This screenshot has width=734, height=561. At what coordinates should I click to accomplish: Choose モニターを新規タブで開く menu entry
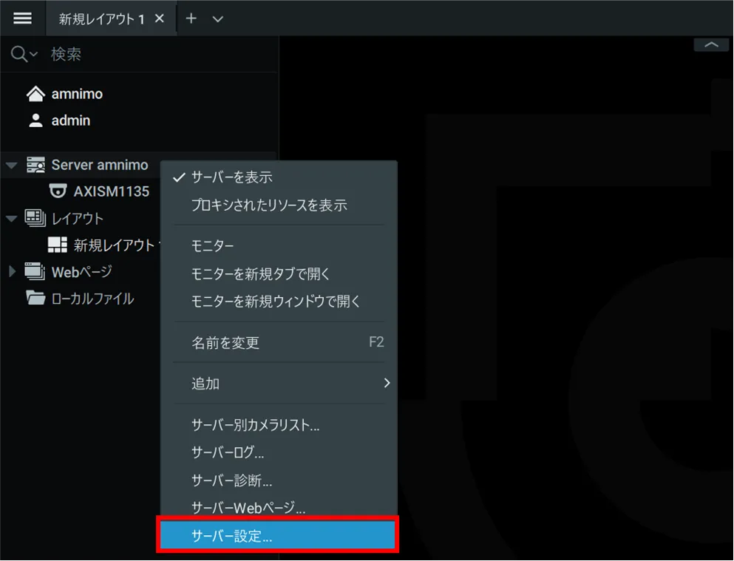pos(260,273)
